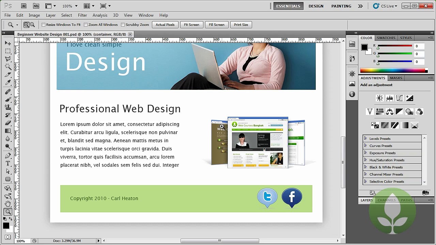Select the Eraser tool

(x=8, y=123)
